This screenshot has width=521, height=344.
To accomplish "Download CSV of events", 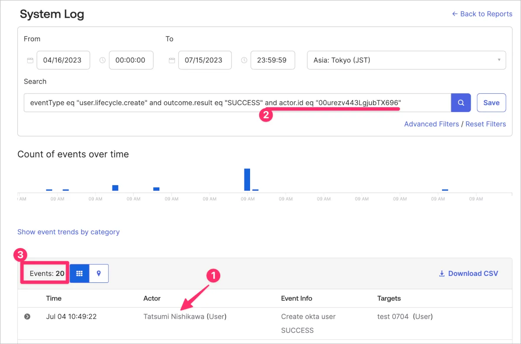I will 468,274.
